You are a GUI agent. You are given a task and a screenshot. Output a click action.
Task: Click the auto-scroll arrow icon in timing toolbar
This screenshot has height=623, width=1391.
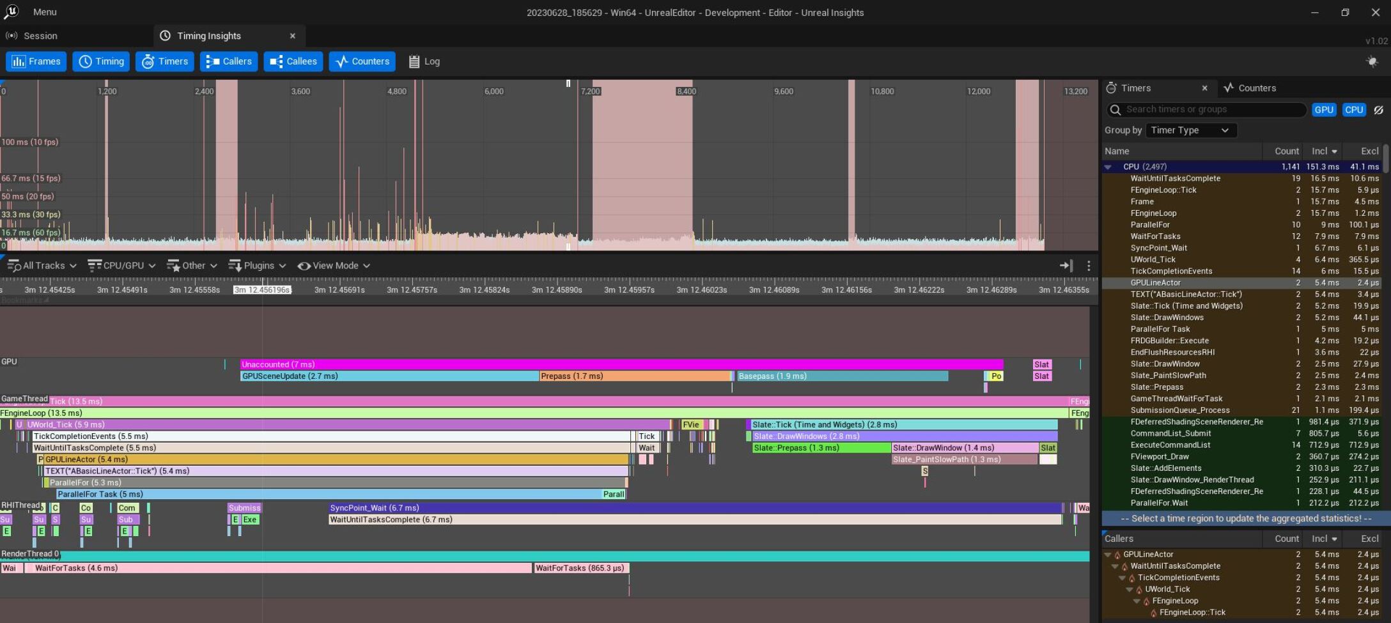(1066, 266)
